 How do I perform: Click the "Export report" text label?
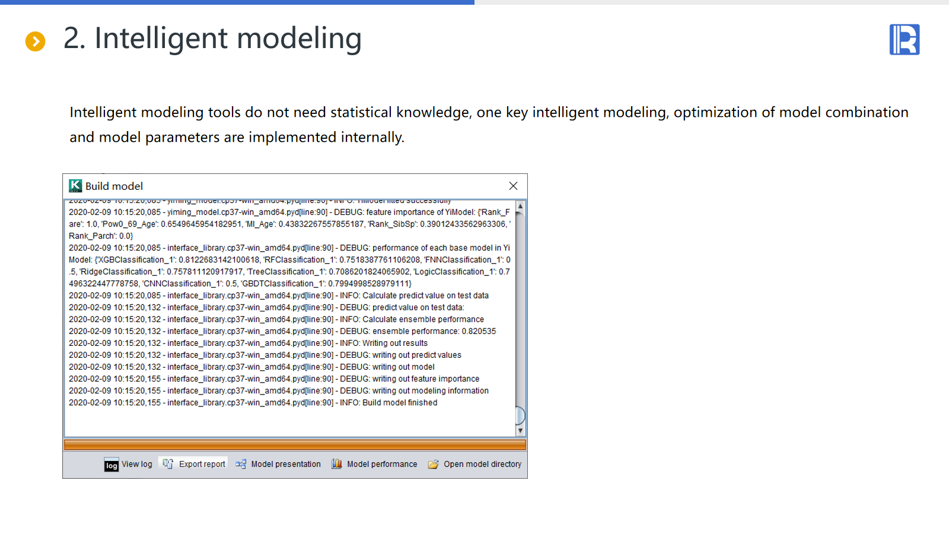tap(202, 464)
